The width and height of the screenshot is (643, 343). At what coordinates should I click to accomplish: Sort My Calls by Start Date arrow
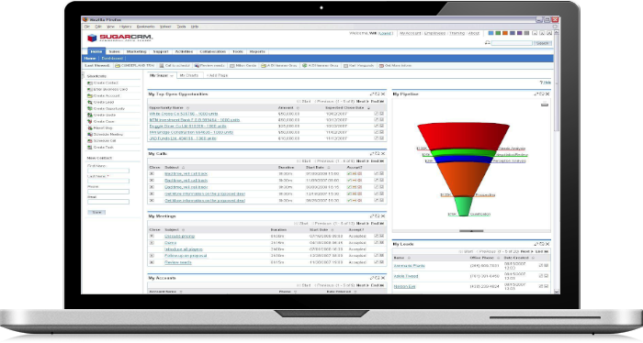point(329,168)
